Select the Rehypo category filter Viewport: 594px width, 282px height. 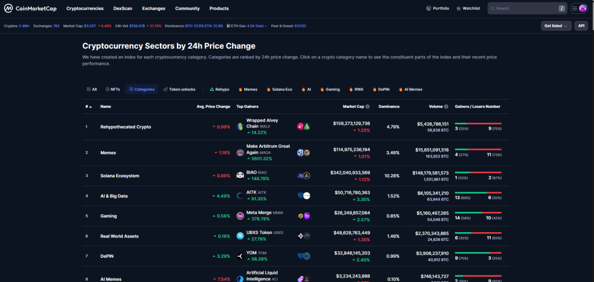(219, 90)
